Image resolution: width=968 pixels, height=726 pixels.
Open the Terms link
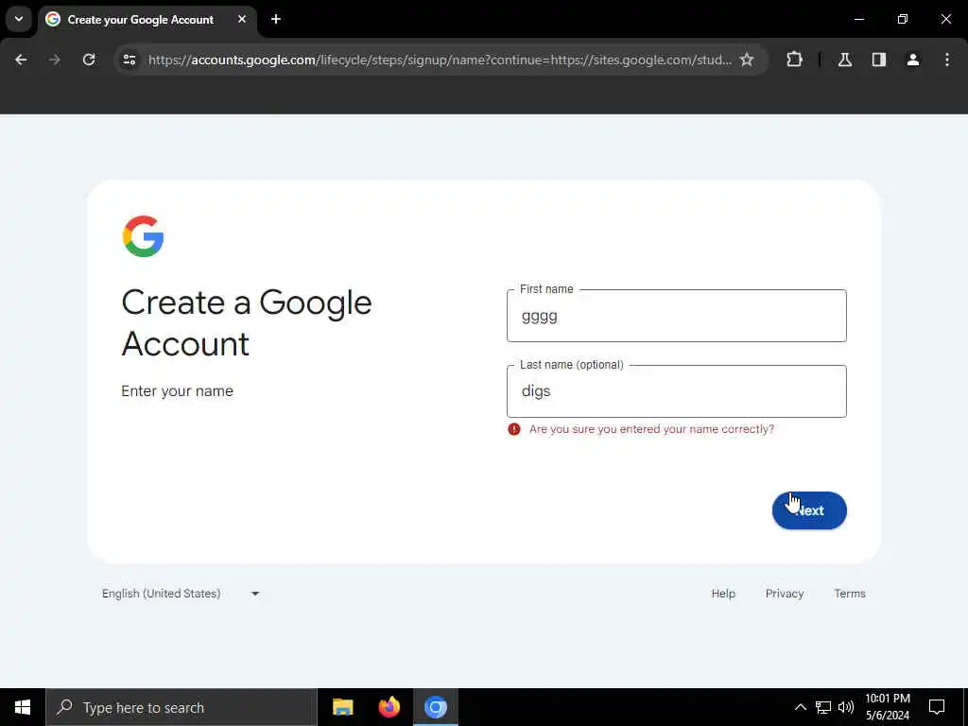tap(850, 594)
